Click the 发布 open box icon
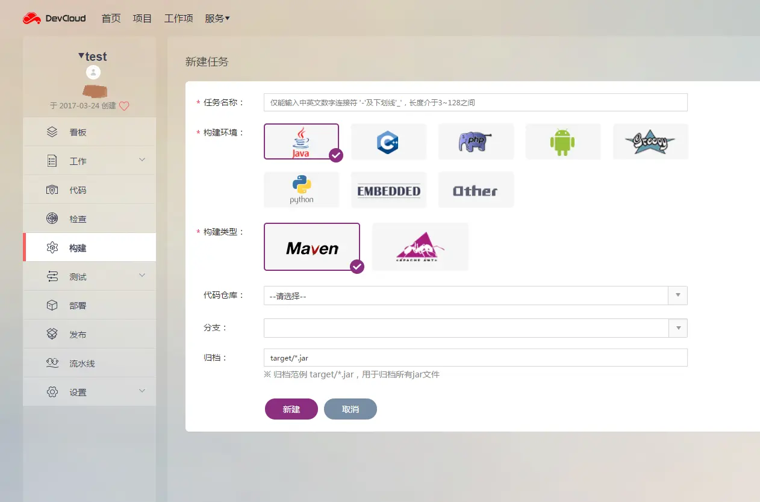 click(x=52, y=334)
